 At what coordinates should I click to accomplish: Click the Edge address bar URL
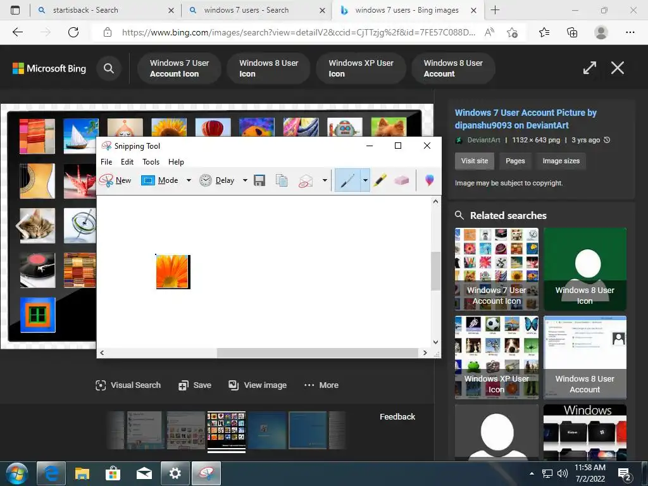(299, 32)
